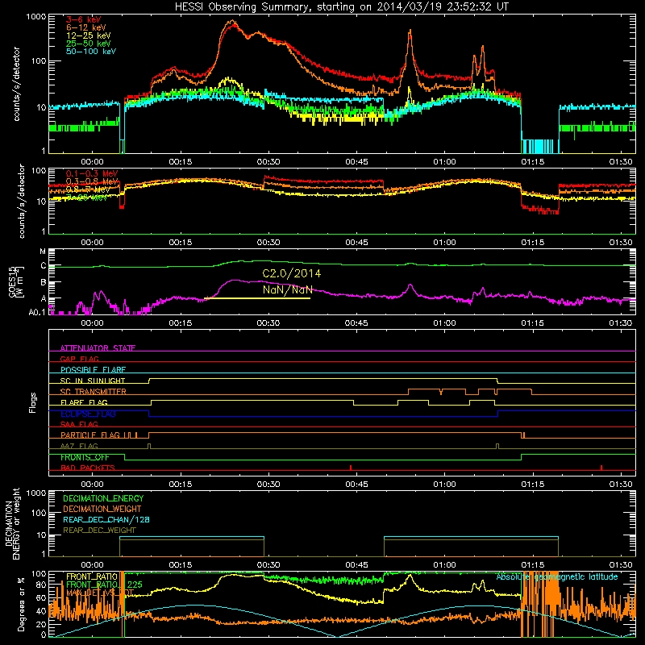This screenshot has height=645, width=645.
Task: Click the ATTENUATOR_STATE flag label
Action: (x=98, y=348)
